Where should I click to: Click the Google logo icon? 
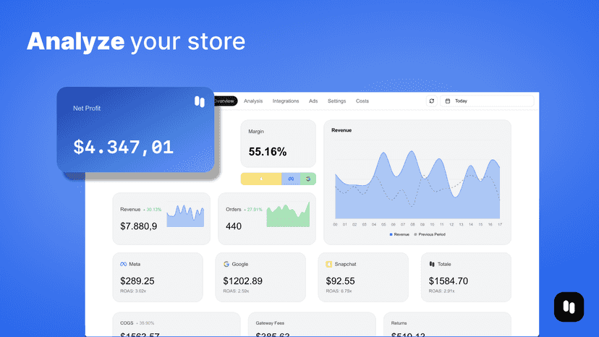226,264
